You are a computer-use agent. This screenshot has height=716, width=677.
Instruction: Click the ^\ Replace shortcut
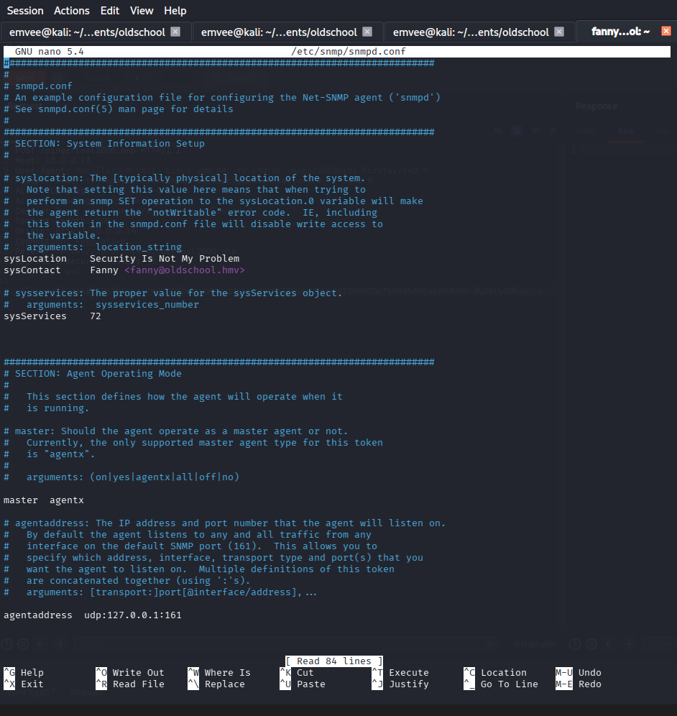[x=216, y=684]
